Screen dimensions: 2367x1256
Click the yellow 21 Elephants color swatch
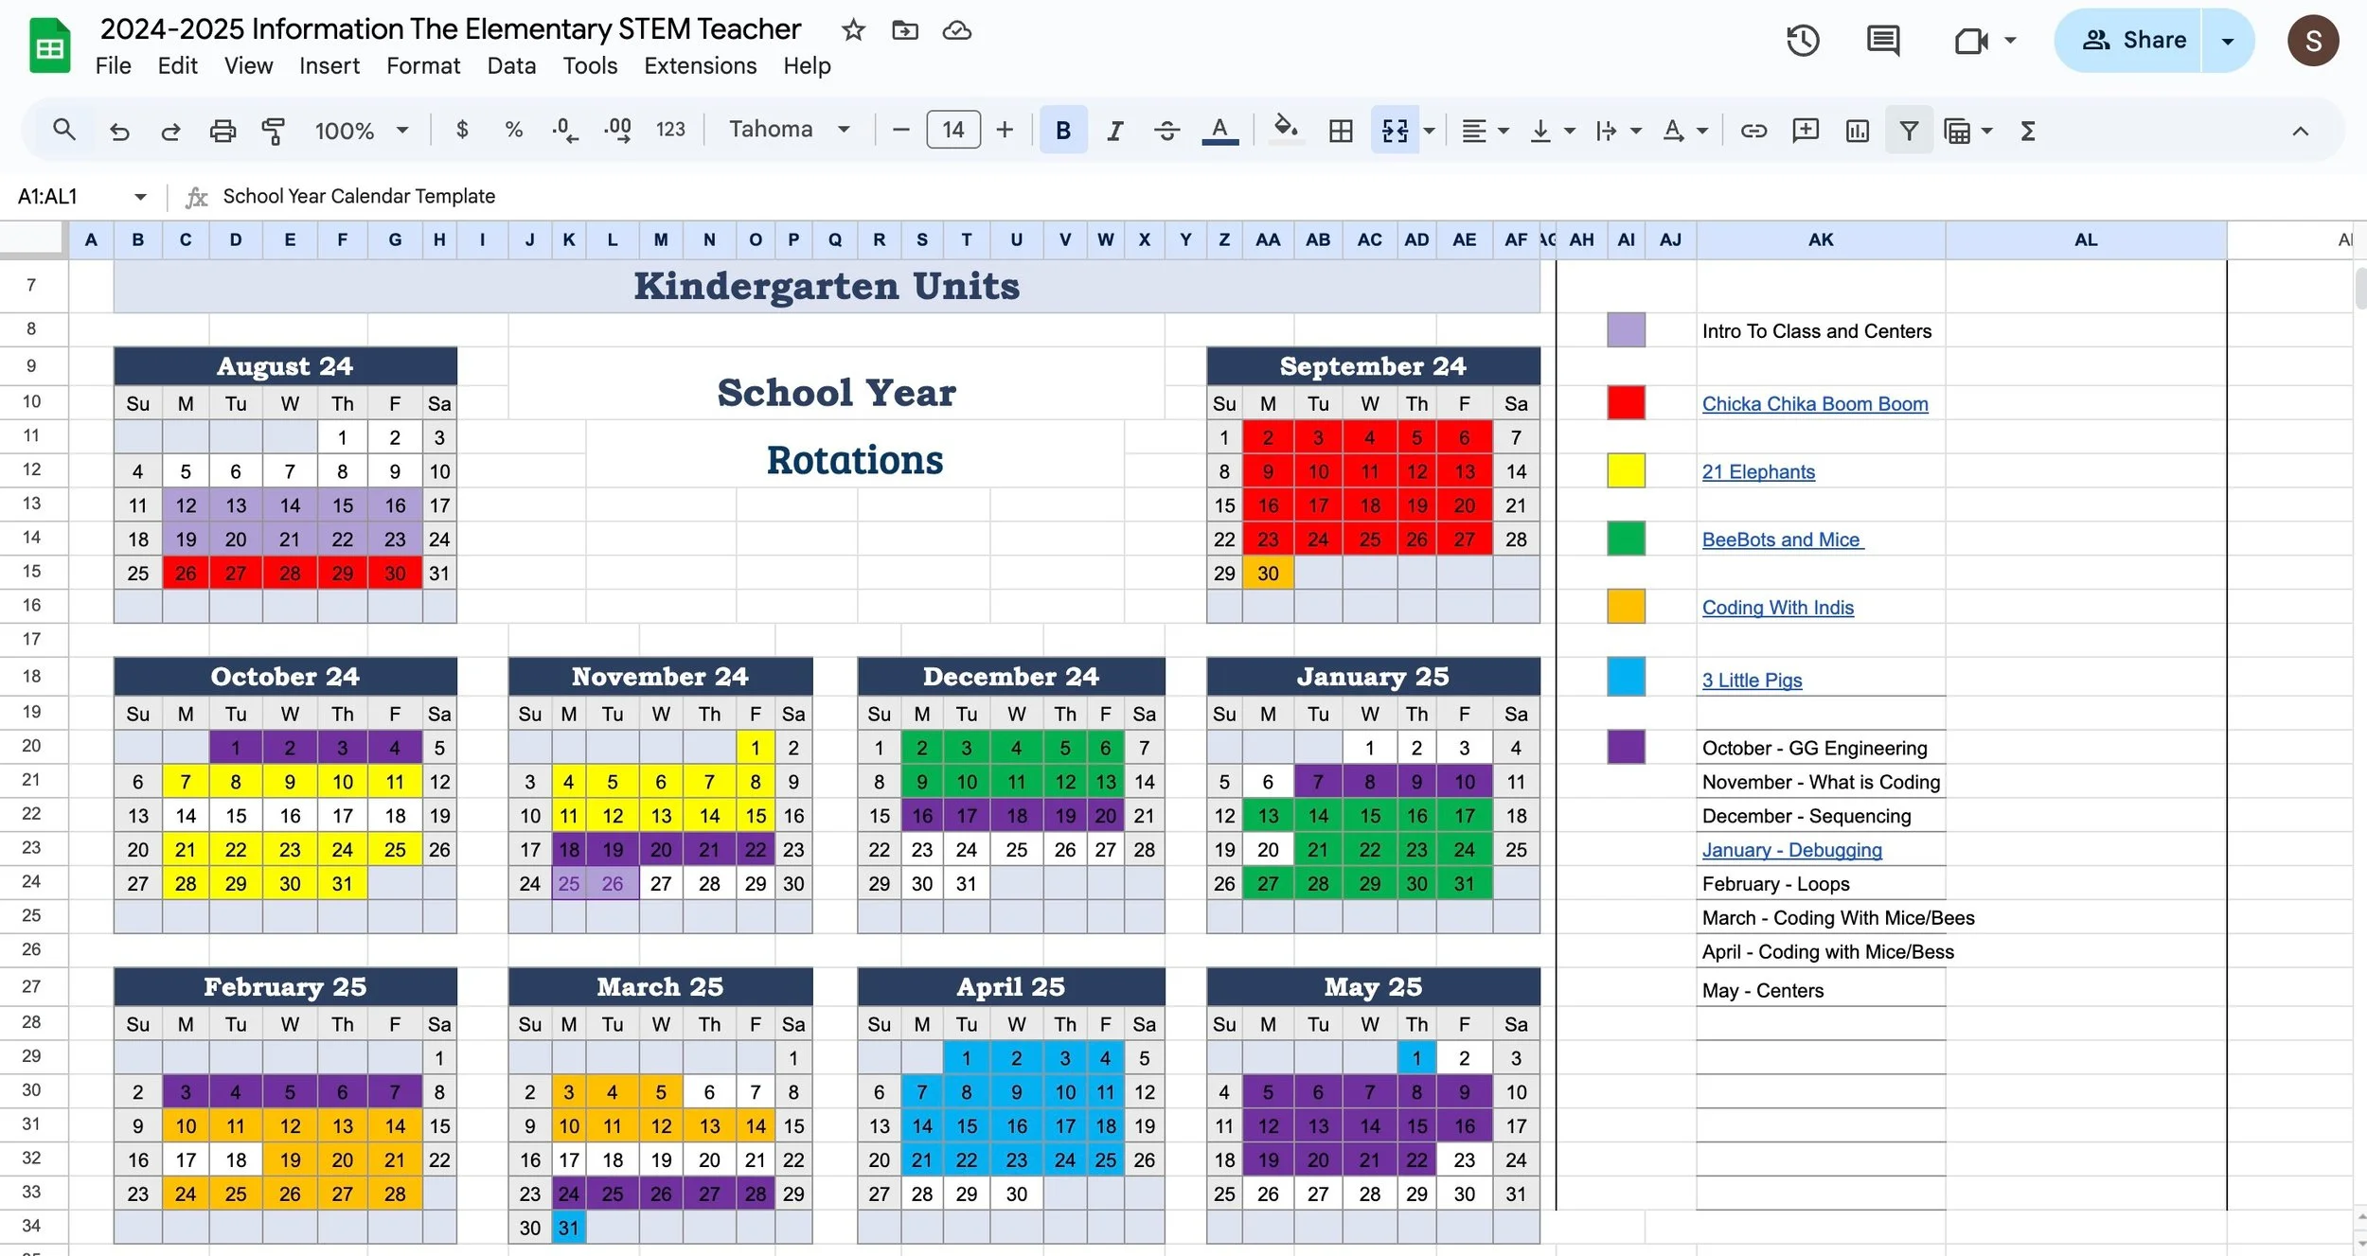coord(1626,470)
